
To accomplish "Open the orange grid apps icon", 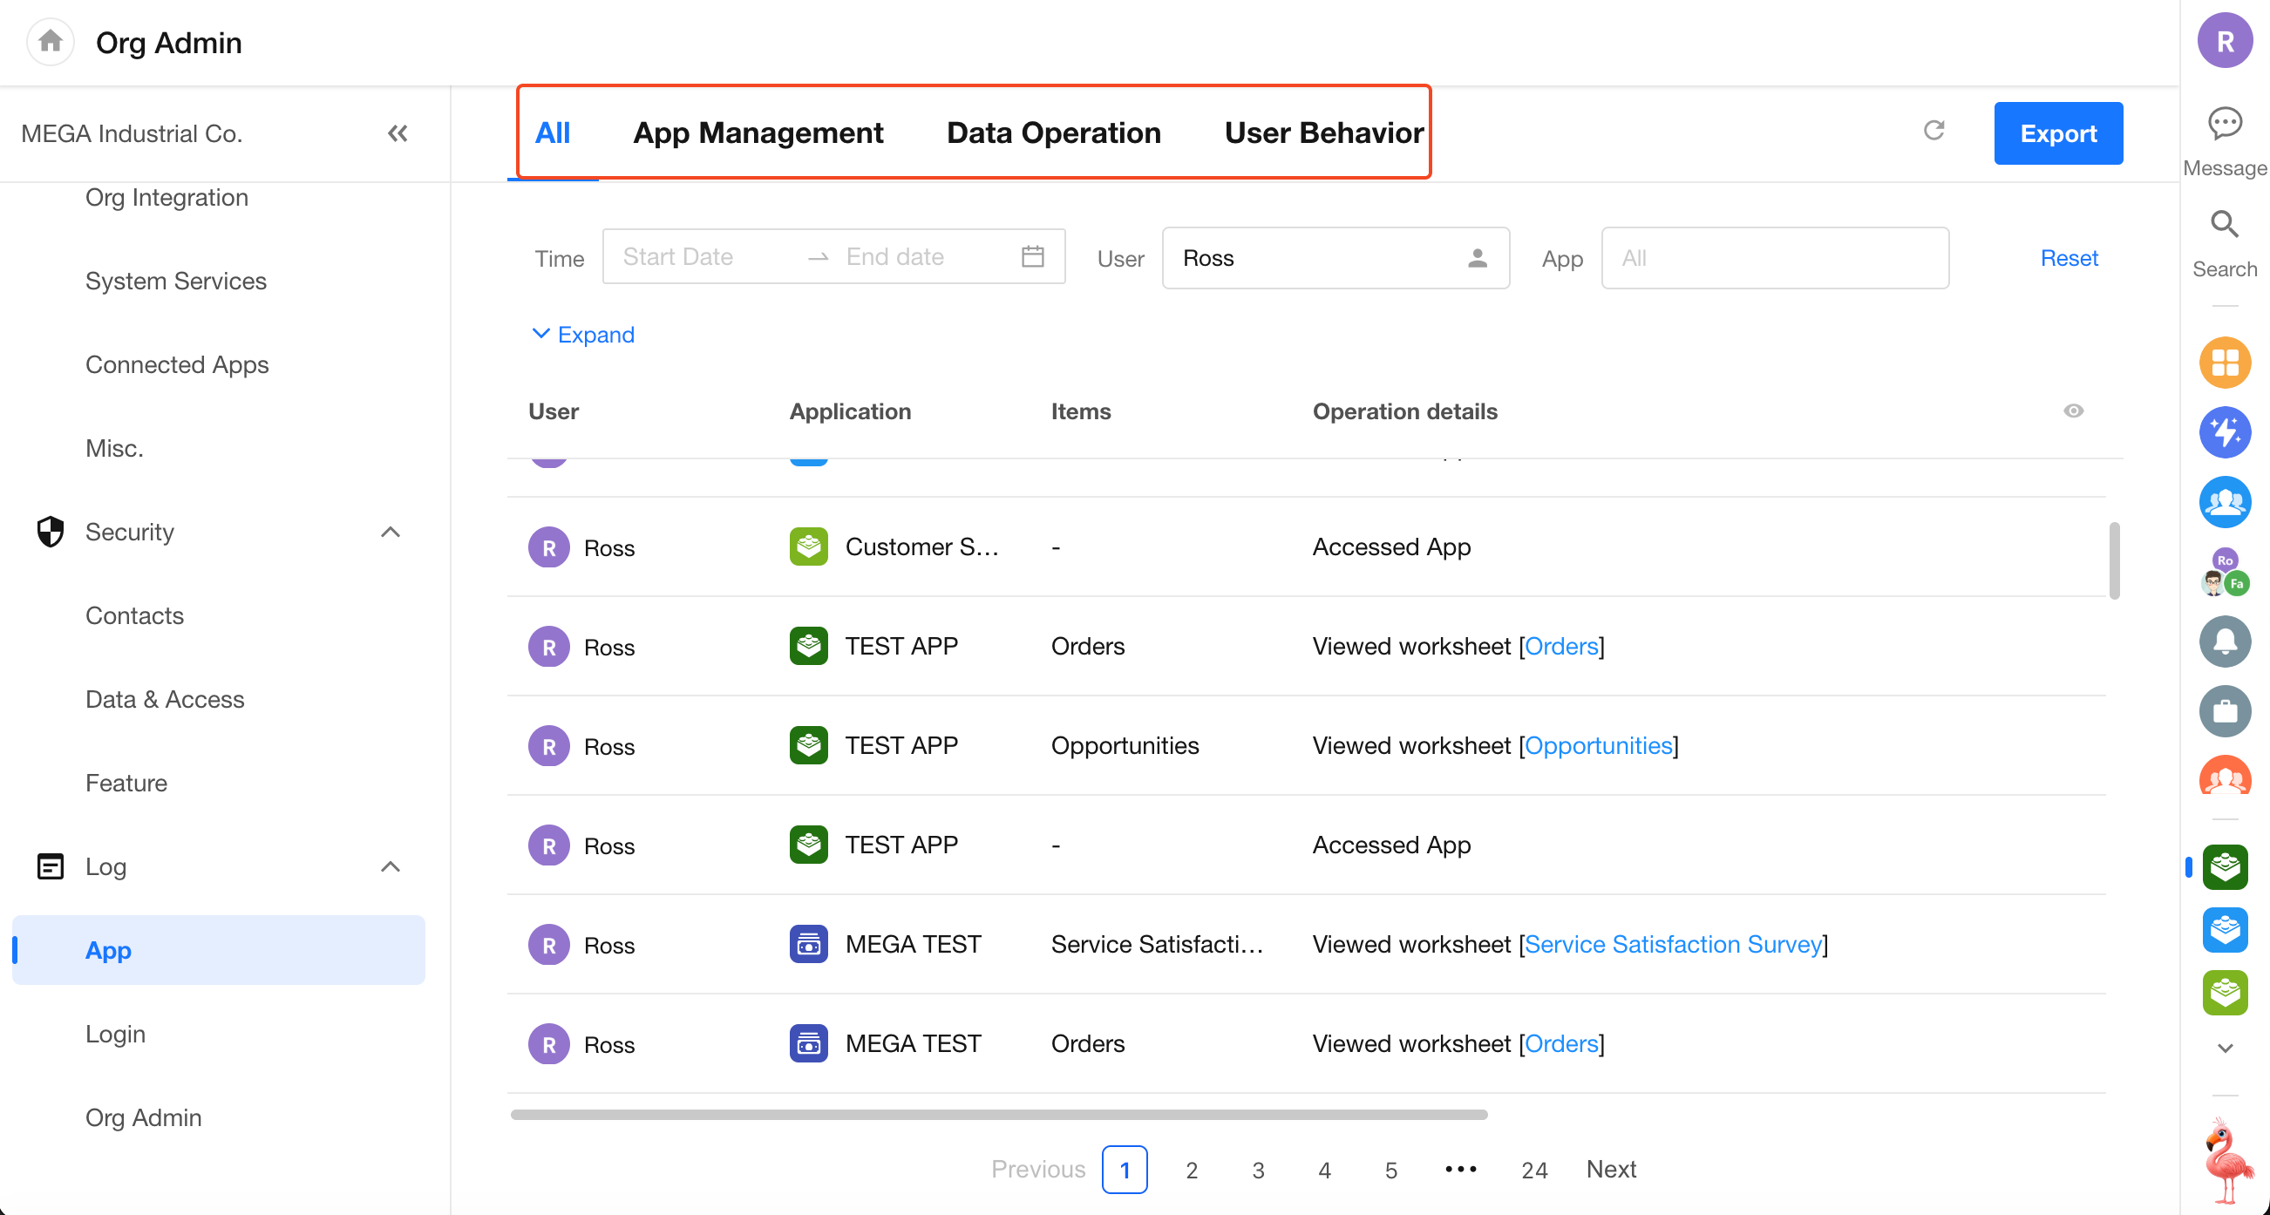I will pyautogui.click(x=2224, y=363).
